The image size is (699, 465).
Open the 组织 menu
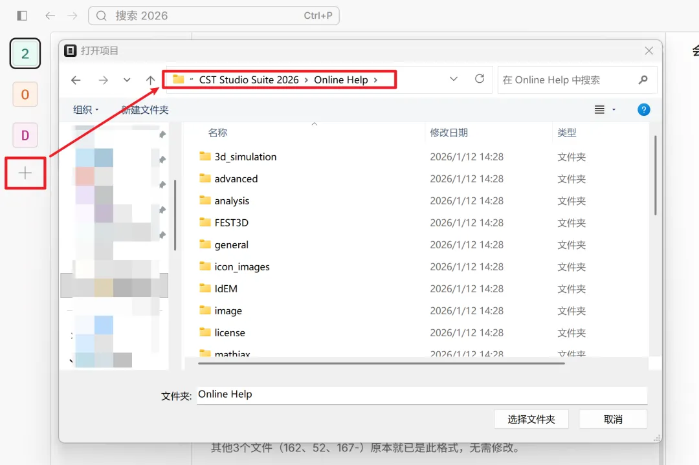(85, 109)
